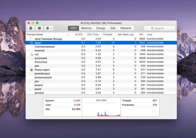Click the green fullscreen window button
Viewport: 196px width, 138px height.
pyautogui.click(x=37, y=23)
